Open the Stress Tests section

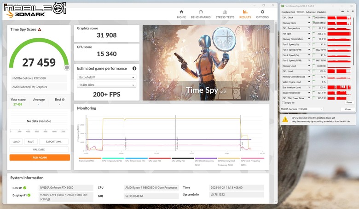click(x=225, y=14)
